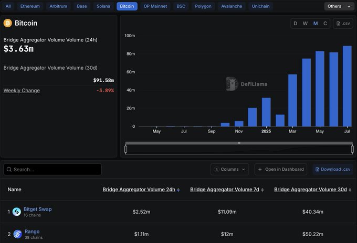
Task: Click sort arrows beside Bridge Aggregator Volume 30d
Action: click(350, 190)
